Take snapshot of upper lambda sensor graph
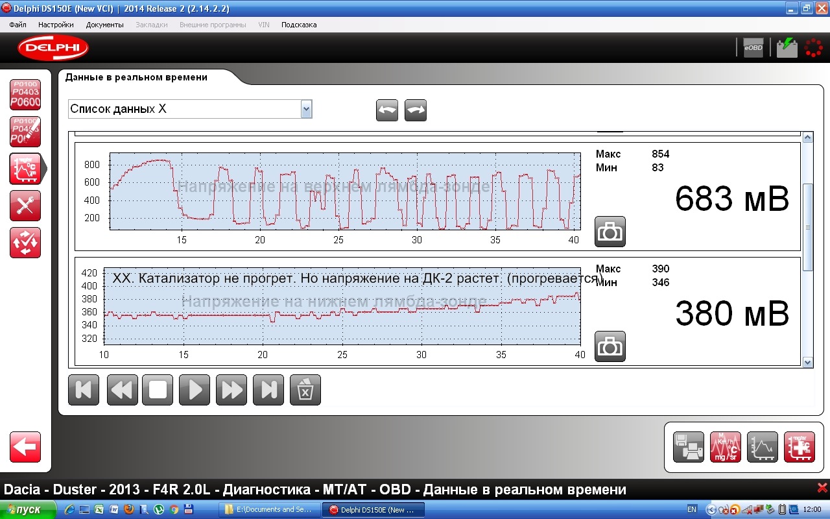830x519 pixels. click(610, 232)
